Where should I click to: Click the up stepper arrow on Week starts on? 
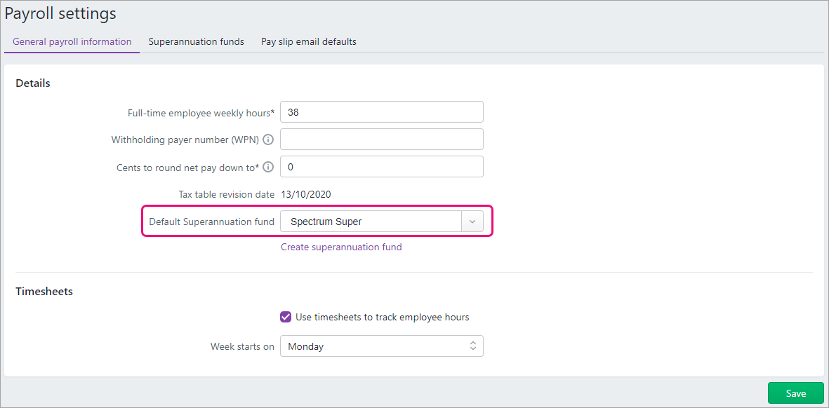point(475,343)
